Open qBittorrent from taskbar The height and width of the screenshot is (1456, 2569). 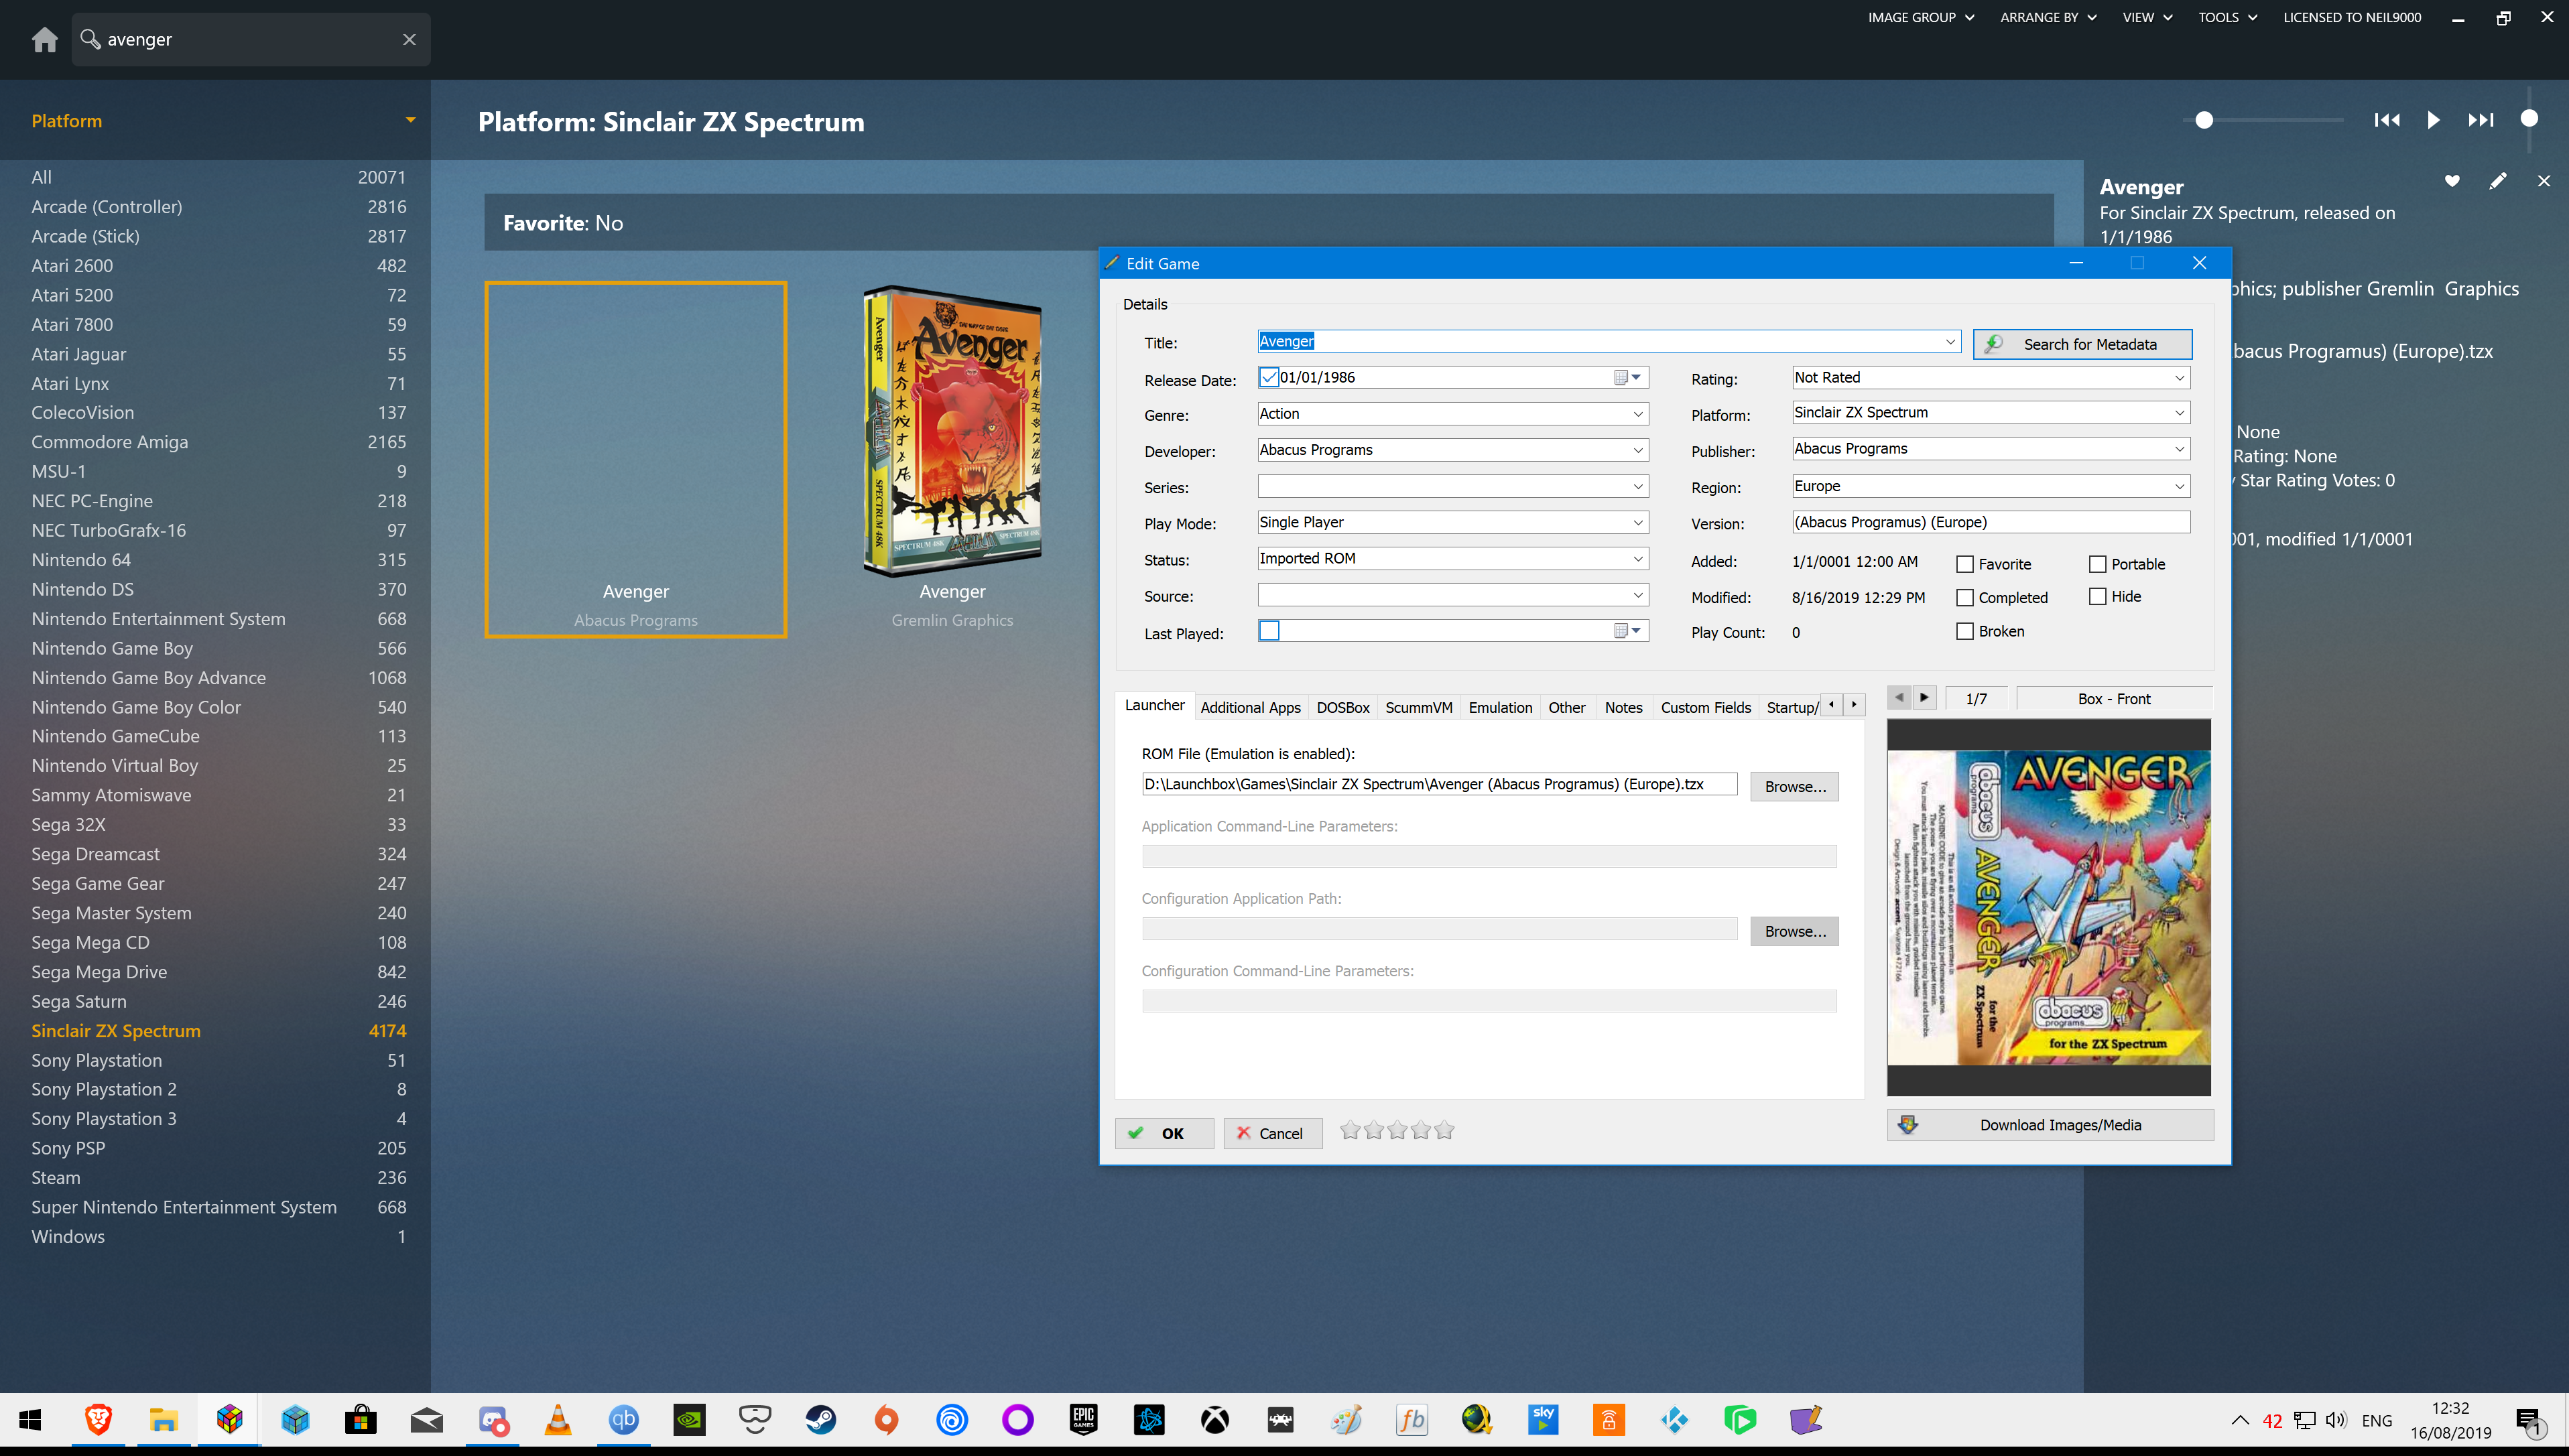623,1419
